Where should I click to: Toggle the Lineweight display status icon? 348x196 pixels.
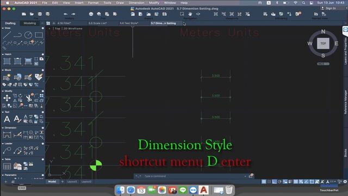click(x=290, y=181)
